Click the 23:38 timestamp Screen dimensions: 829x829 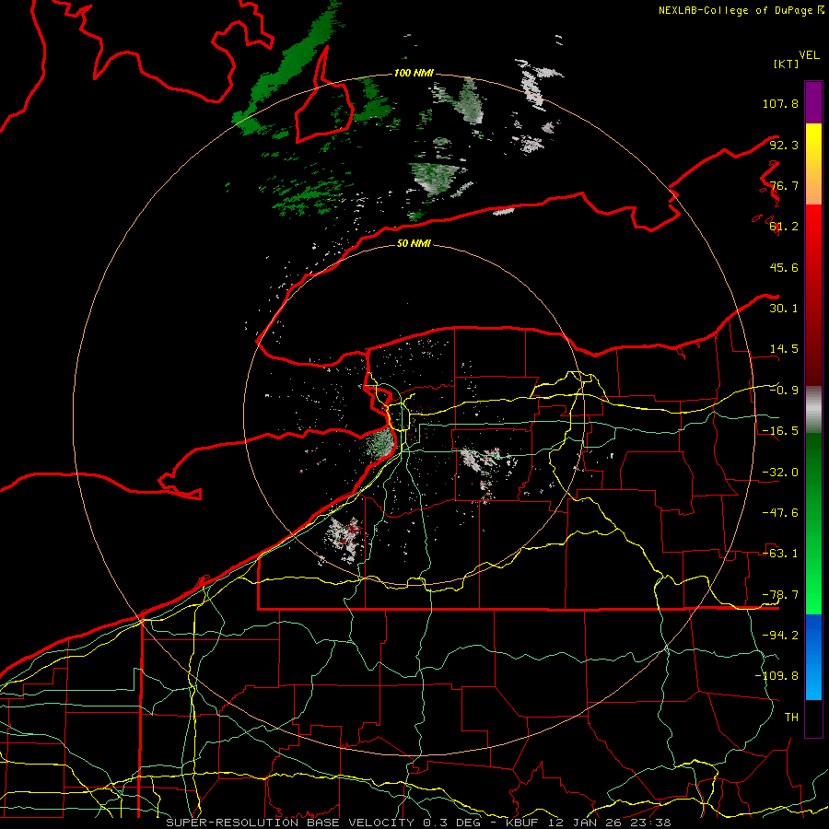(651, 823)
